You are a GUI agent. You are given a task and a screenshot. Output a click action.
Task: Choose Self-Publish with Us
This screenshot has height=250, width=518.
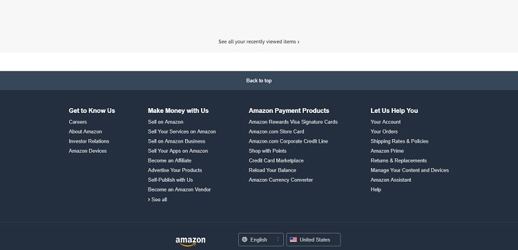pos(171,180)
